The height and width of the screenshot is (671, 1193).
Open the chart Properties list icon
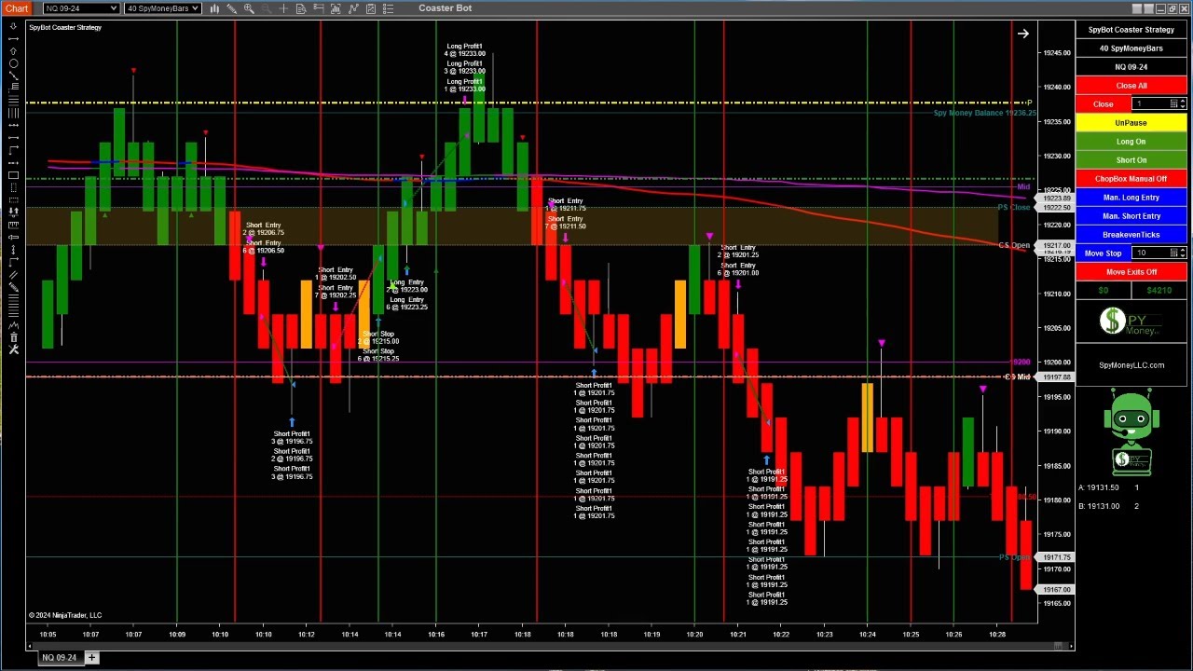389,8
